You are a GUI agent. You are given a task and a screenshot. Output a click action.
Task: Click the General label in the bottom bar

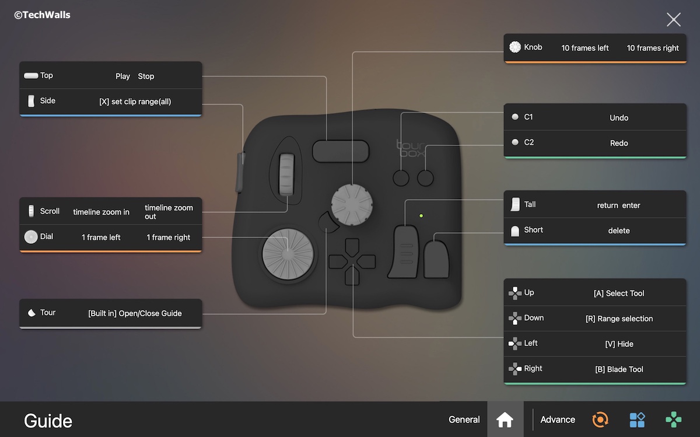coord(464,419)
